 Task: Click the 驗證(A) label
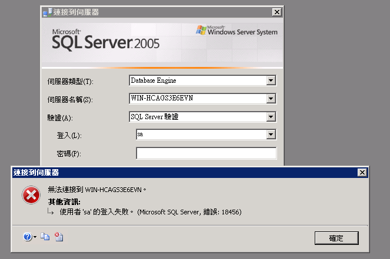60,117
